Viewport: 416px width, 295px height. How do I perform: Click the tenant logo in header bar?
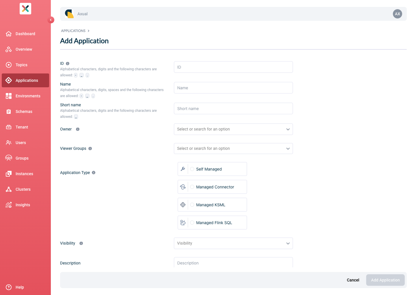(69, 14)
